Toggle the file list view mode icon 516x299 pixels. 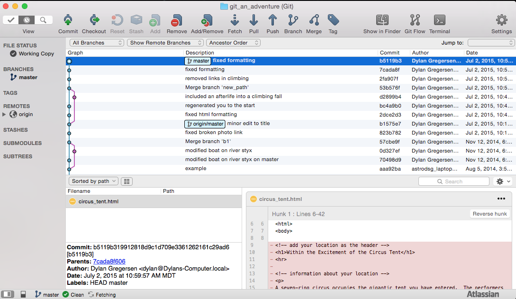tap(127, 181)
